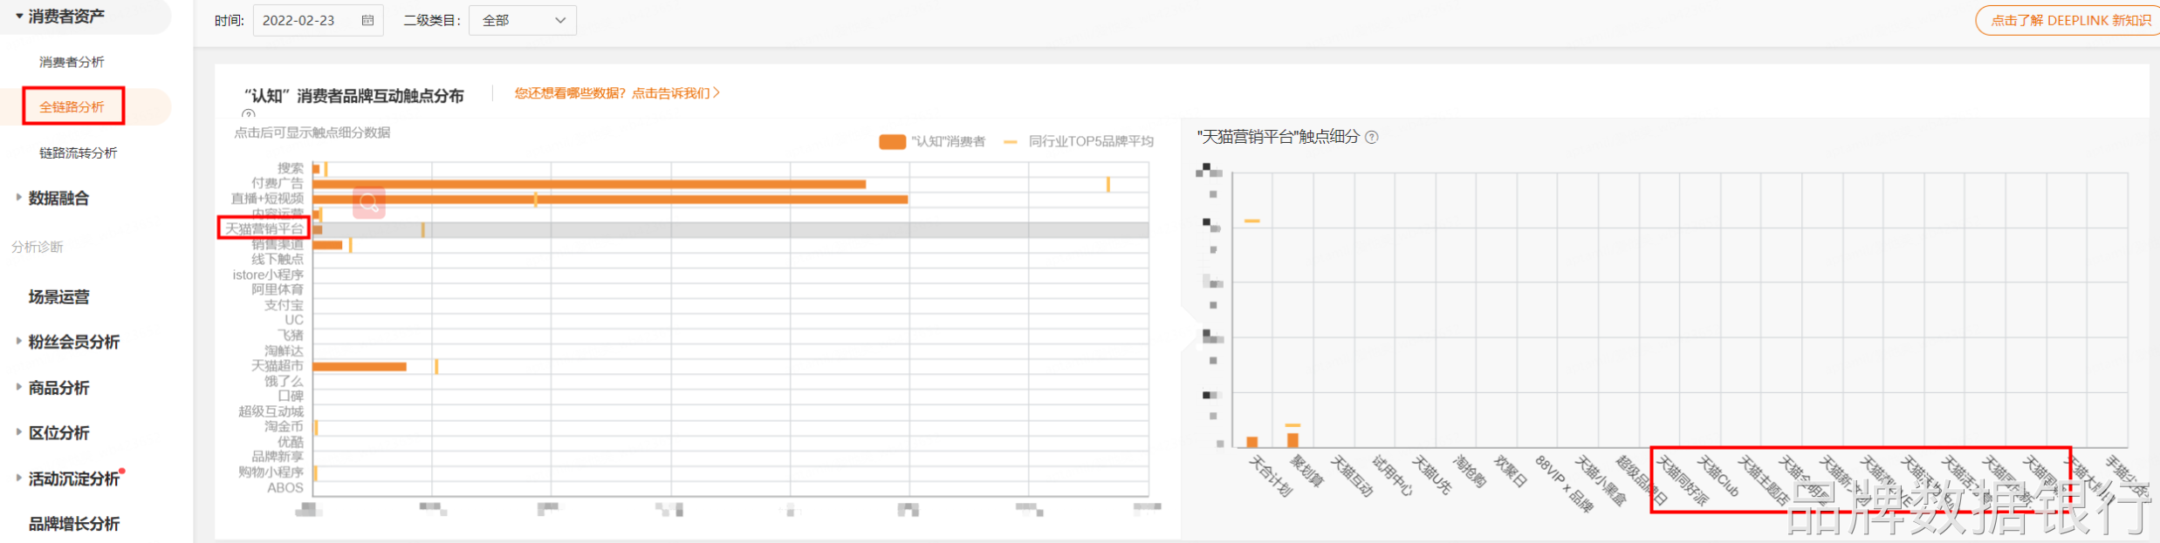Open 场景运营 in the sidebar
This screenshot has width=2160, height=543.
[x=58, y=297]
